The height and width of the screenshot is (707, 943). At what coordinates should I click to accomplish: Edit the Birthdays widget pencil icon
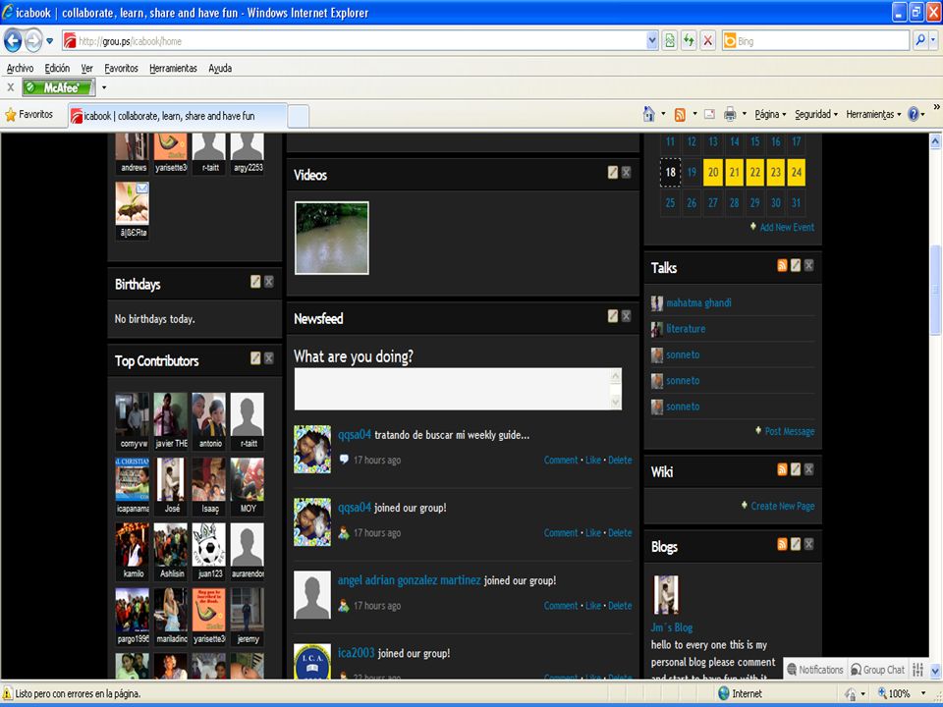click(x=255, y=282)
